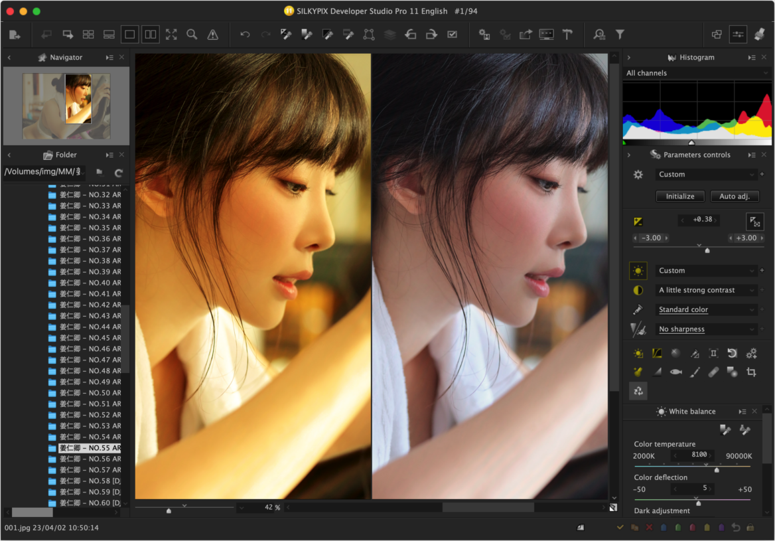Click the Navigator preview thumbnail
Image resolution: width=775 pixels, height=541 pixels.
point(66,106)
